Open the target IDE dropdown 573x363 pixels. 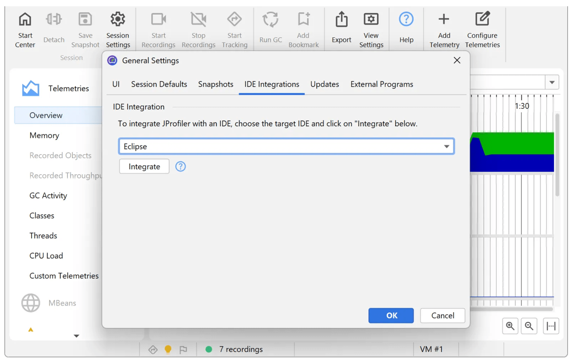coord(286,146)
